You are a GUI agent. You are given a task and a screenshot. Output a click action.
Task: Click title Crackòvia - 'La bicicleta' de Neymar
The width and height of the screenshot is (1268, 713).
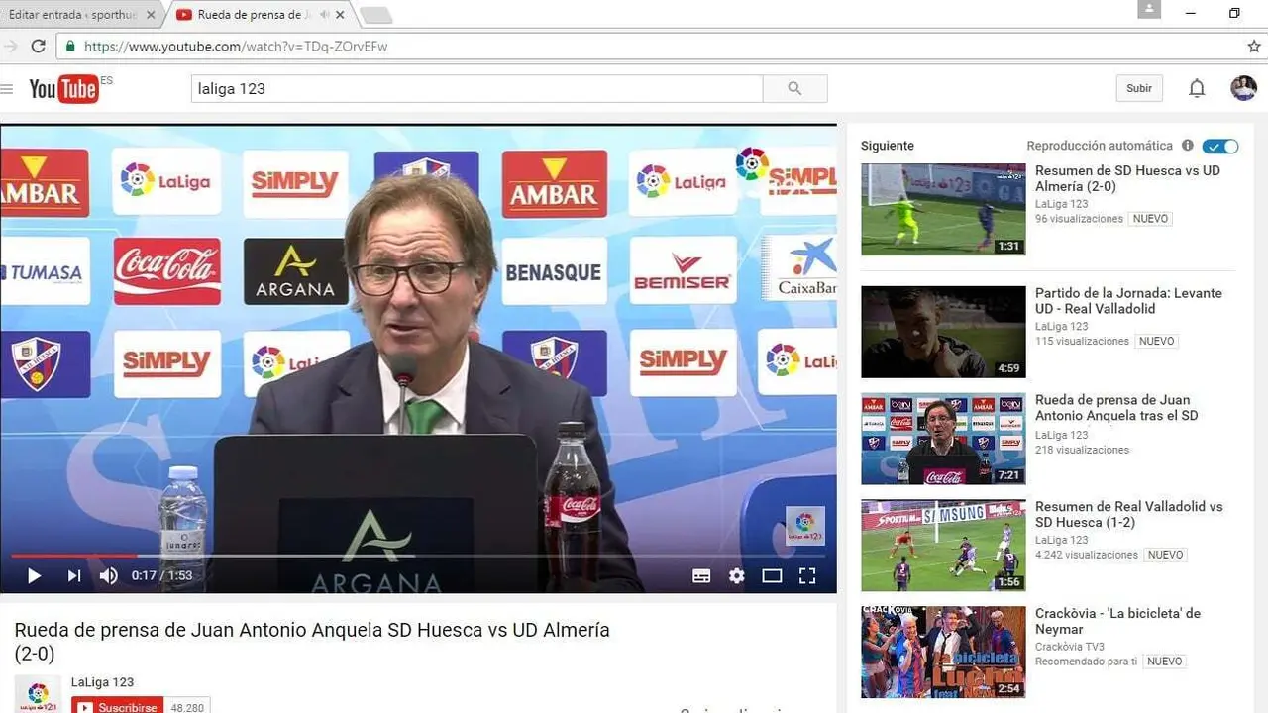tap(1117, 622)
